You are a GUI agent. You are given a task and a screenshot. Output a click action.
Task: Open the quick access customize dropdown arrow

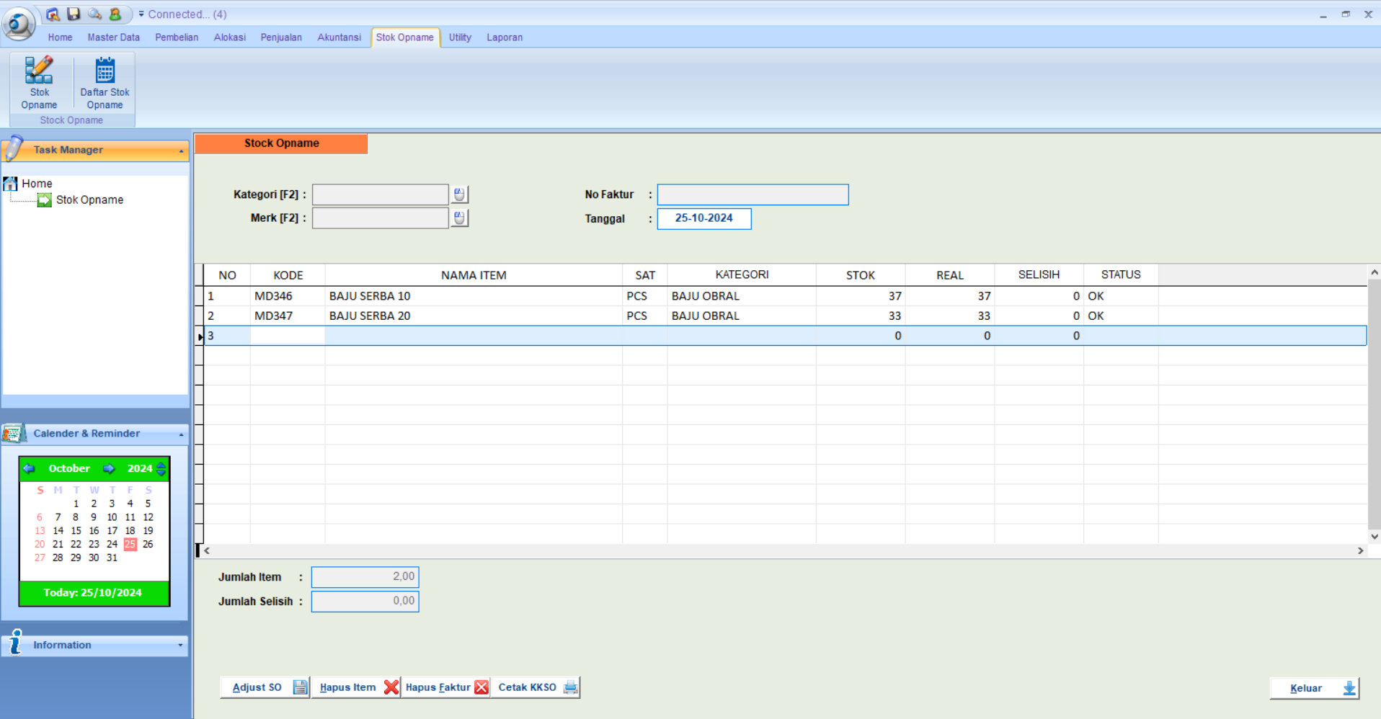click(141, 14)
